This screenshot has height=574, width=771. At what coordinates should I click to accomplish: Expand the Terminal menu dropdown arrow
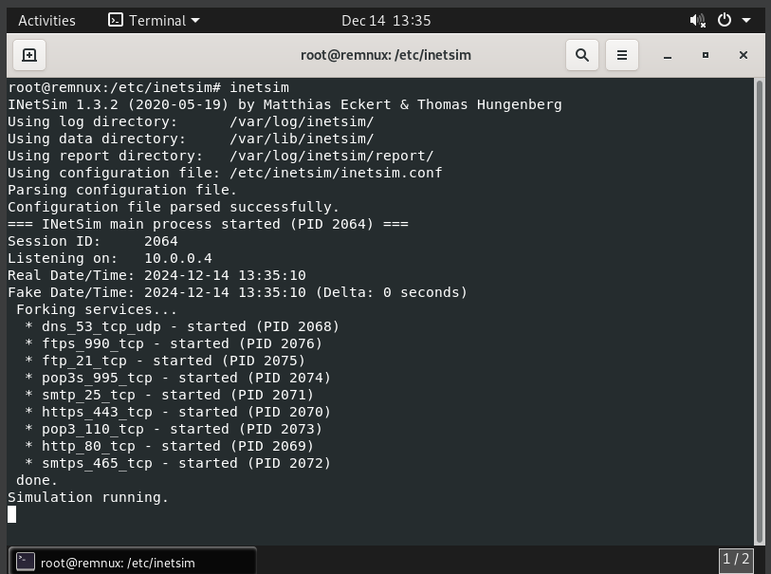click(x=195, y=20)
